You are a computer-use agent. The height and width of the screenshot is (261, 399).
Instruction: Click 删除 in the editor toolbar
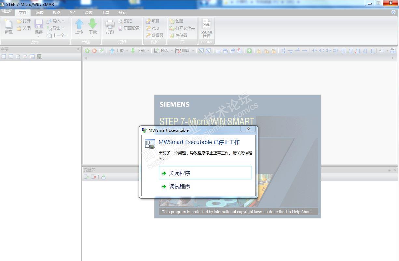183,51
